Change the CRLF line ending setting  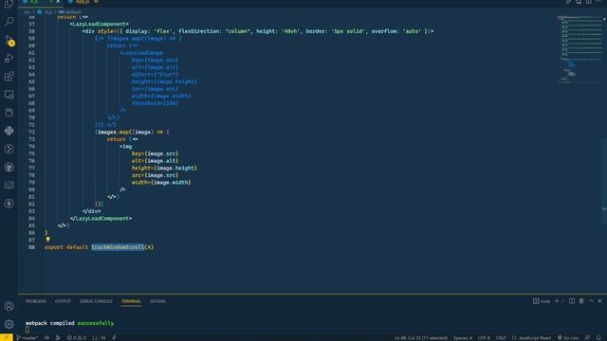pyautogui.click(x=501, y=337)
